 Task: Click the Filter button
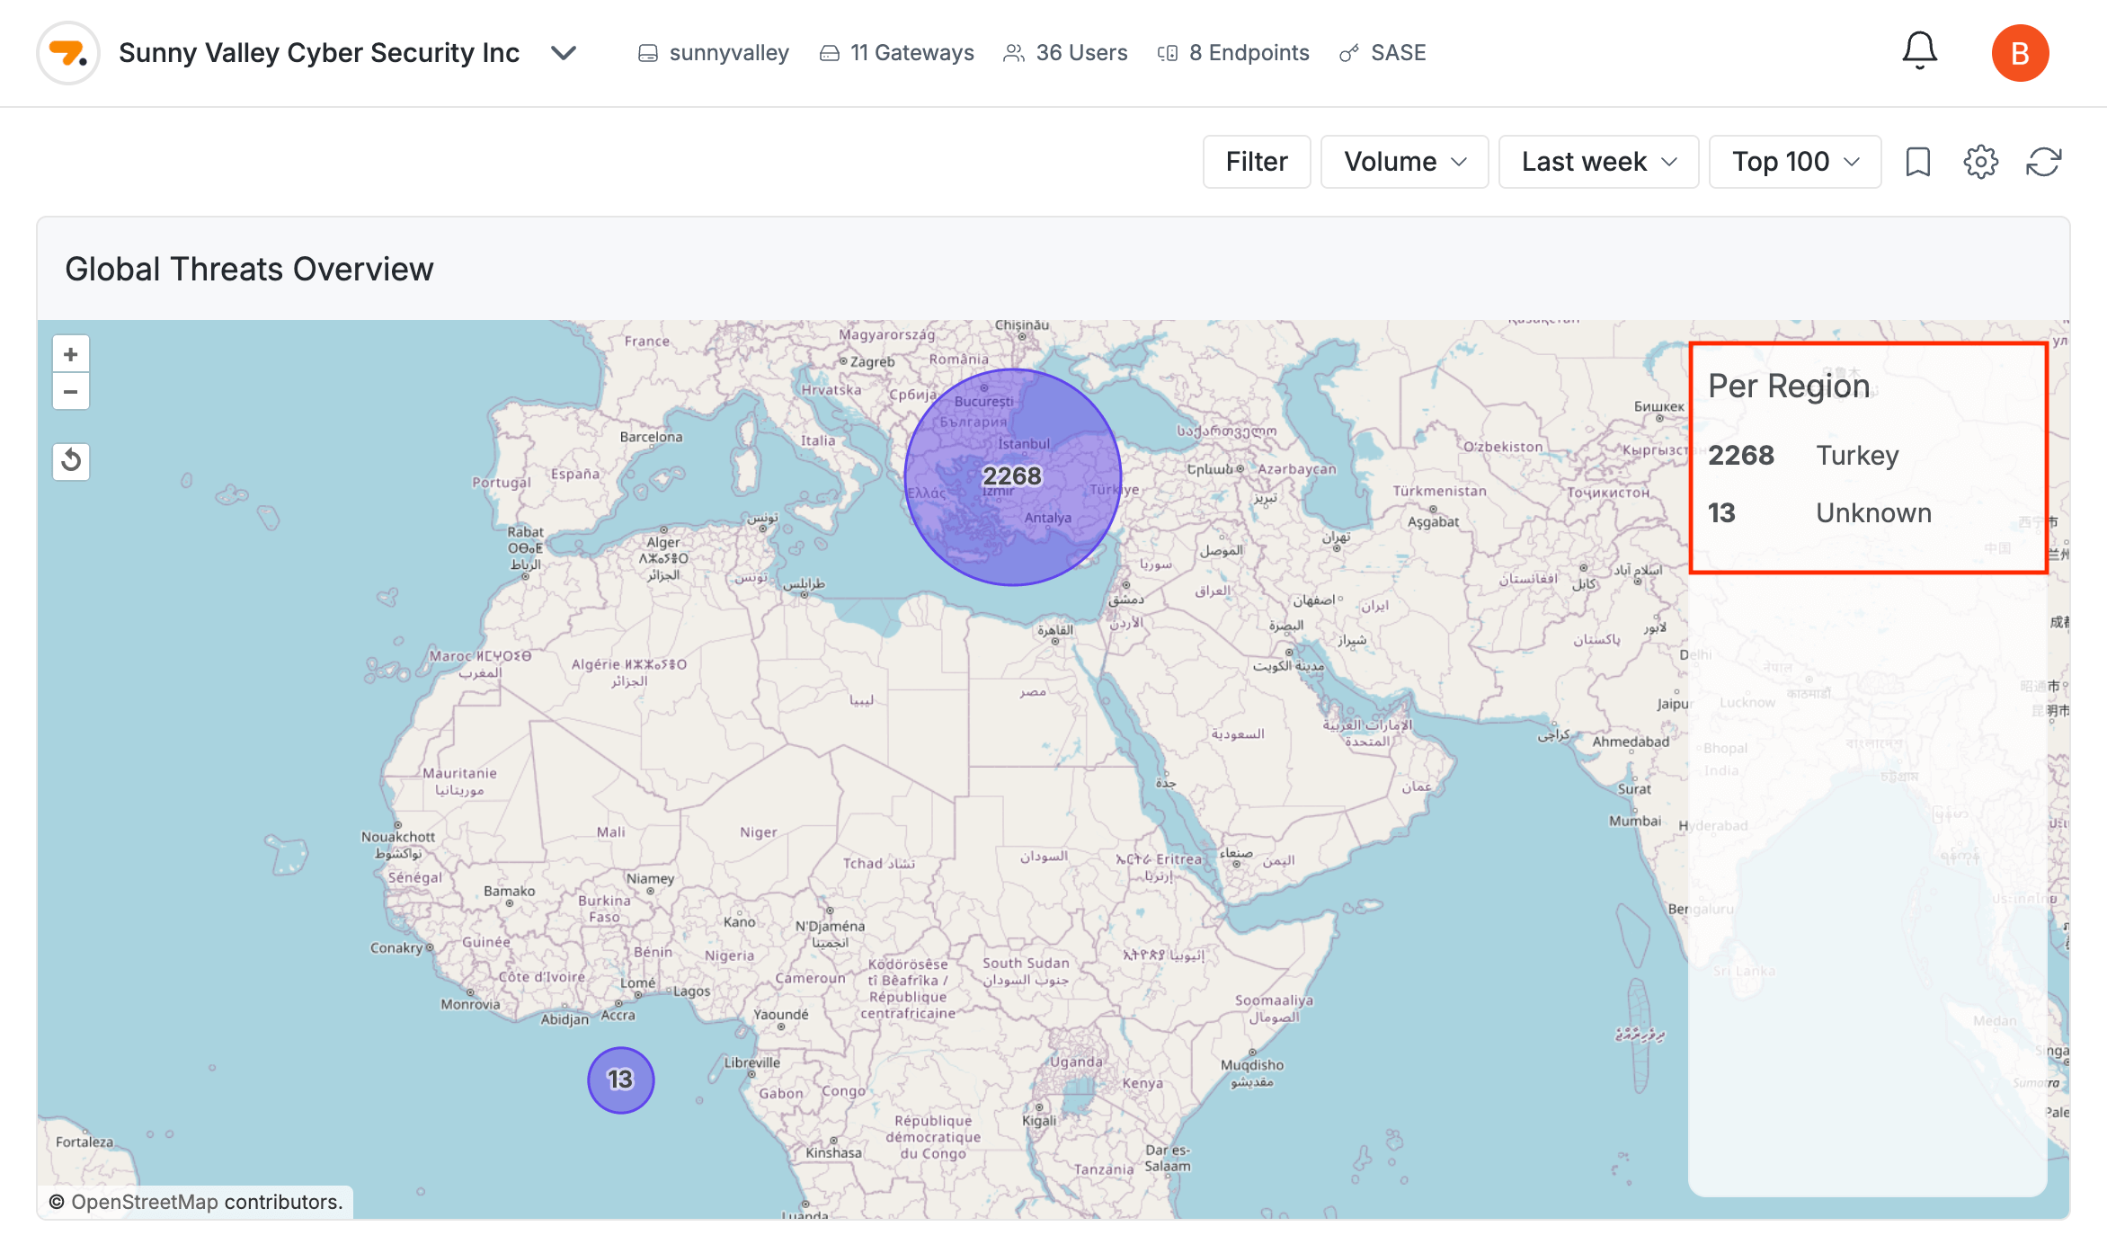click(1257, 162)
